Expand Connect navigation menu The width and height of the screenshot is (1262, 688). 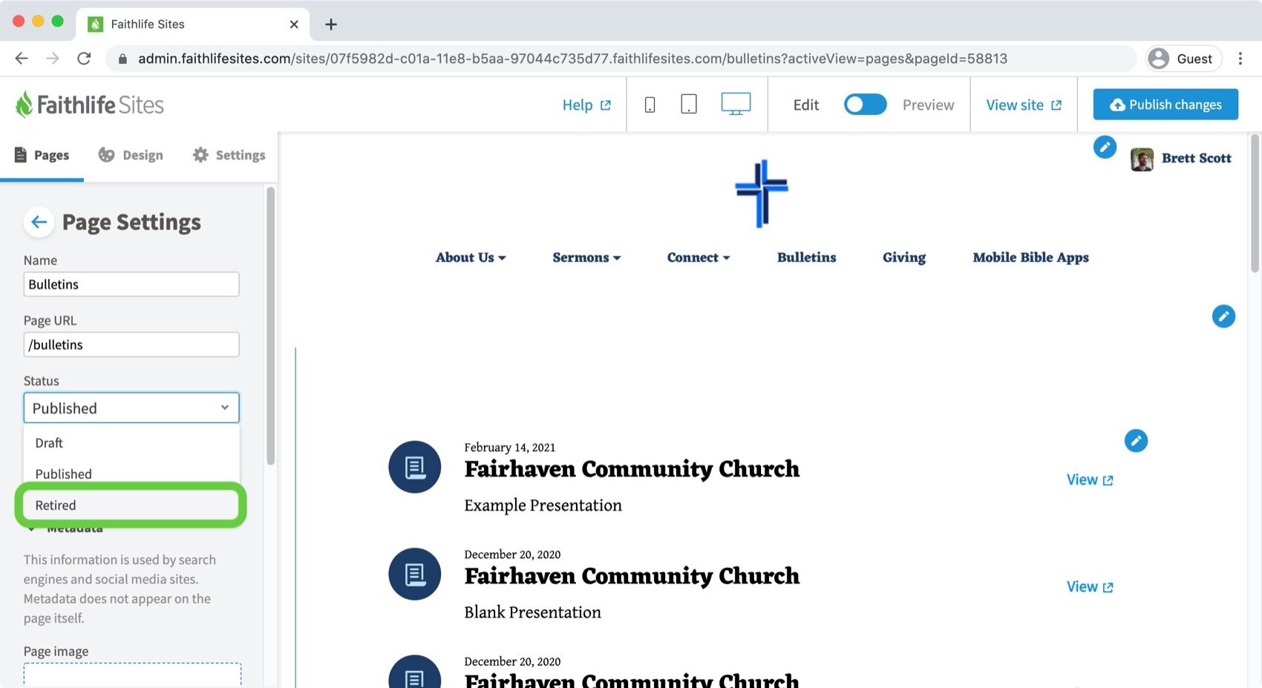[699, 258]
